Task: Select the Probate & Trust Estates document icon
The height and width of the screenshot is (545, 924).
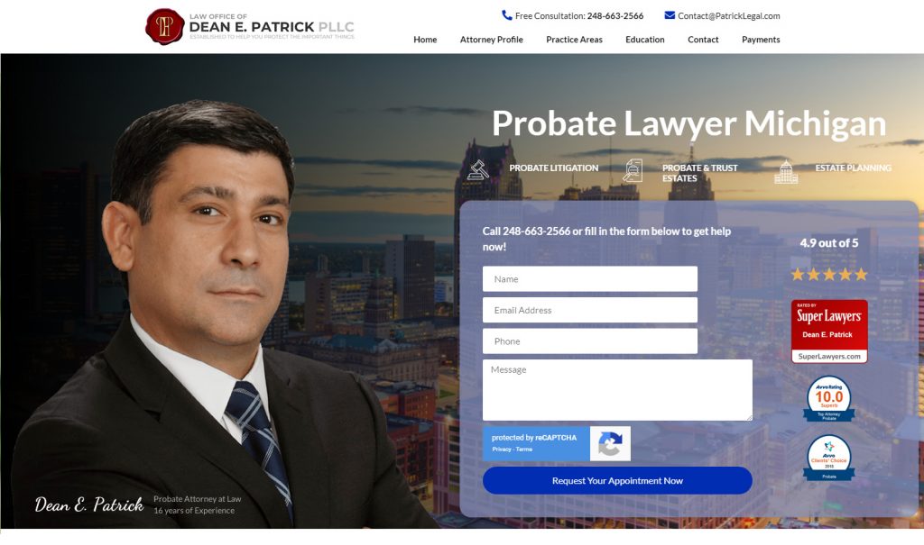Action: 633,170
